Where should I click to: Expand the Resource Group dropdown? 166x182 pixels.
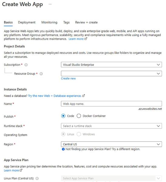(x=111, y=74)
